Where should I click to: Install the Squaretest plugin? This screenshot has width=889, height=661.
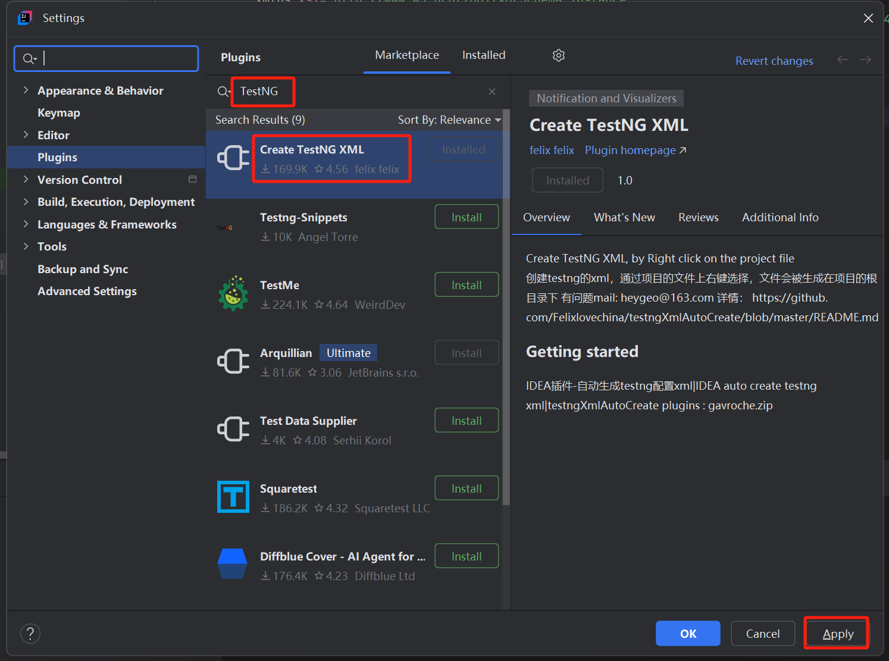(467, 488)
